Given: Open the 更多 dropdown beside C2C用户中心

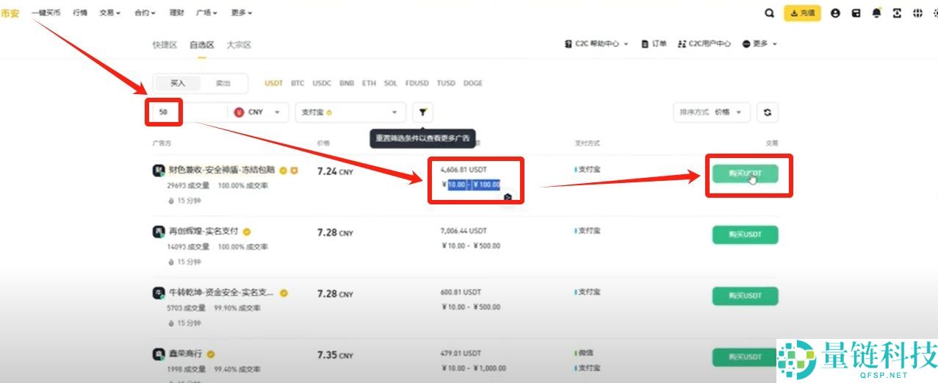Looking at the screenshot, I should pyautogui.click(x=760, y=44).
